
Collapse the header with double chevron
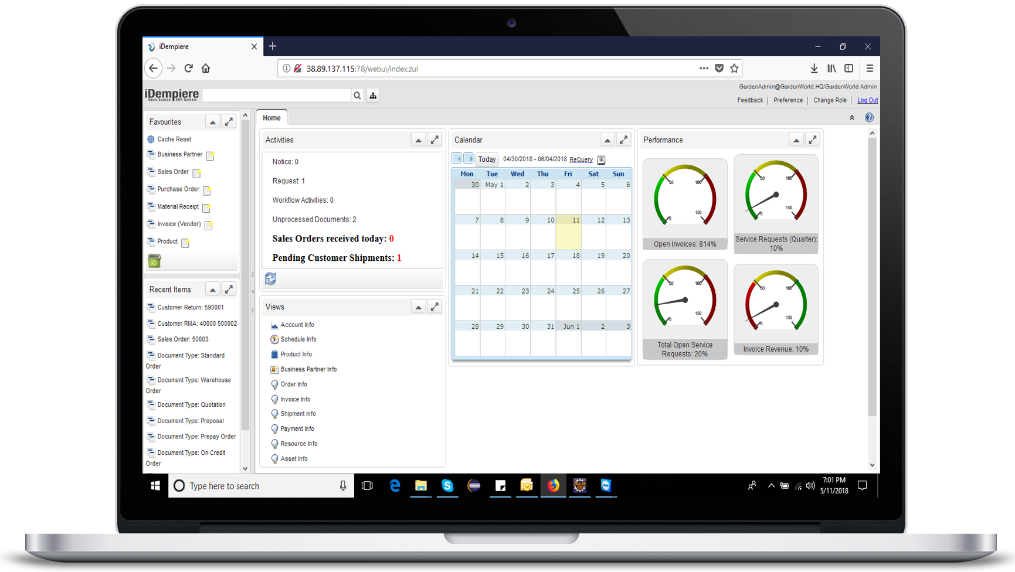(852, 118)
